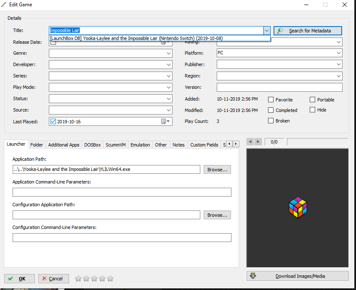Open the Additional Apps tab
The height and width of the screenshot is (290, 356).
pos(64,145)
